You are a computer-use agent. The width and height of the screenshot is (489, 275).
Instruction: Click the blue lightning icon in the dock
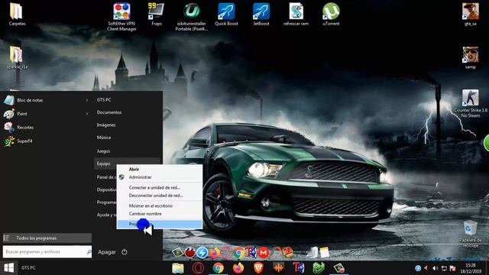(x=202, y=253)
